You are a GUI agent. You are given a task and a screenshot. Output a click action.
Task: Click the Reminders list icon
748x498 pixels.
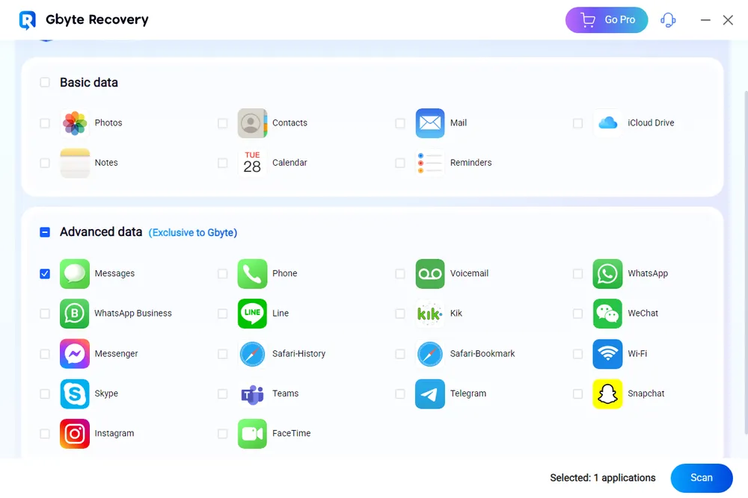coord(430,163)
